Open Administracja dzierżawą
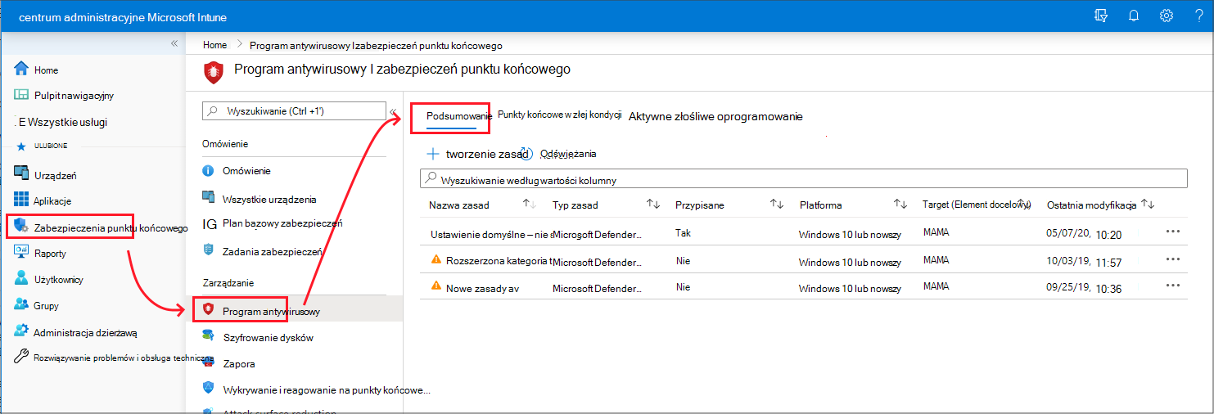This screenshot has width=1214, height=414. [x=75, y=332]
